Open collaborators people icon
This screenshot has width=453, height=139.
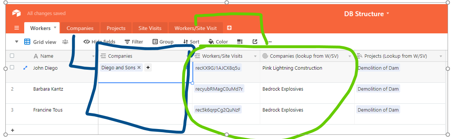[65, 42]
